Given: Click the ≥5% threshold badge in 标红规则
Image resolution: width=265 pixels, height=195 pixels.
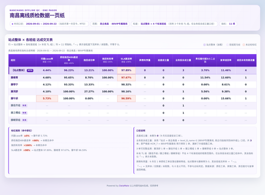Looking at the screenshot, I should tap(27, 136).
